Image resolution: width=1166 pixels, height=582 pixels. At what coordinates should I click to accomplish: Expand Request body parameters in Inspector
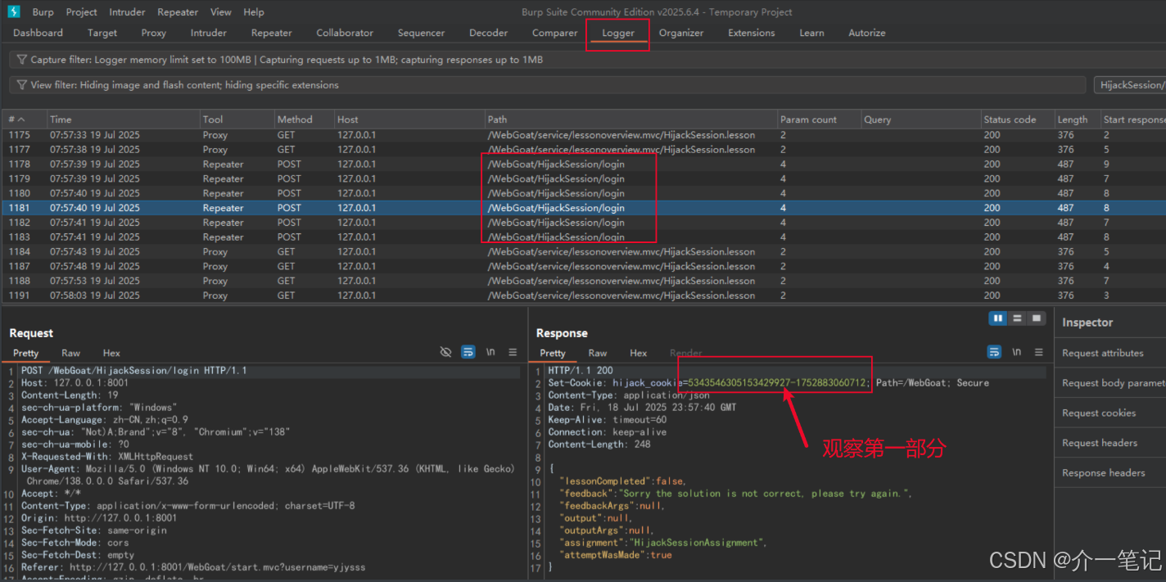coord(1110,383)
